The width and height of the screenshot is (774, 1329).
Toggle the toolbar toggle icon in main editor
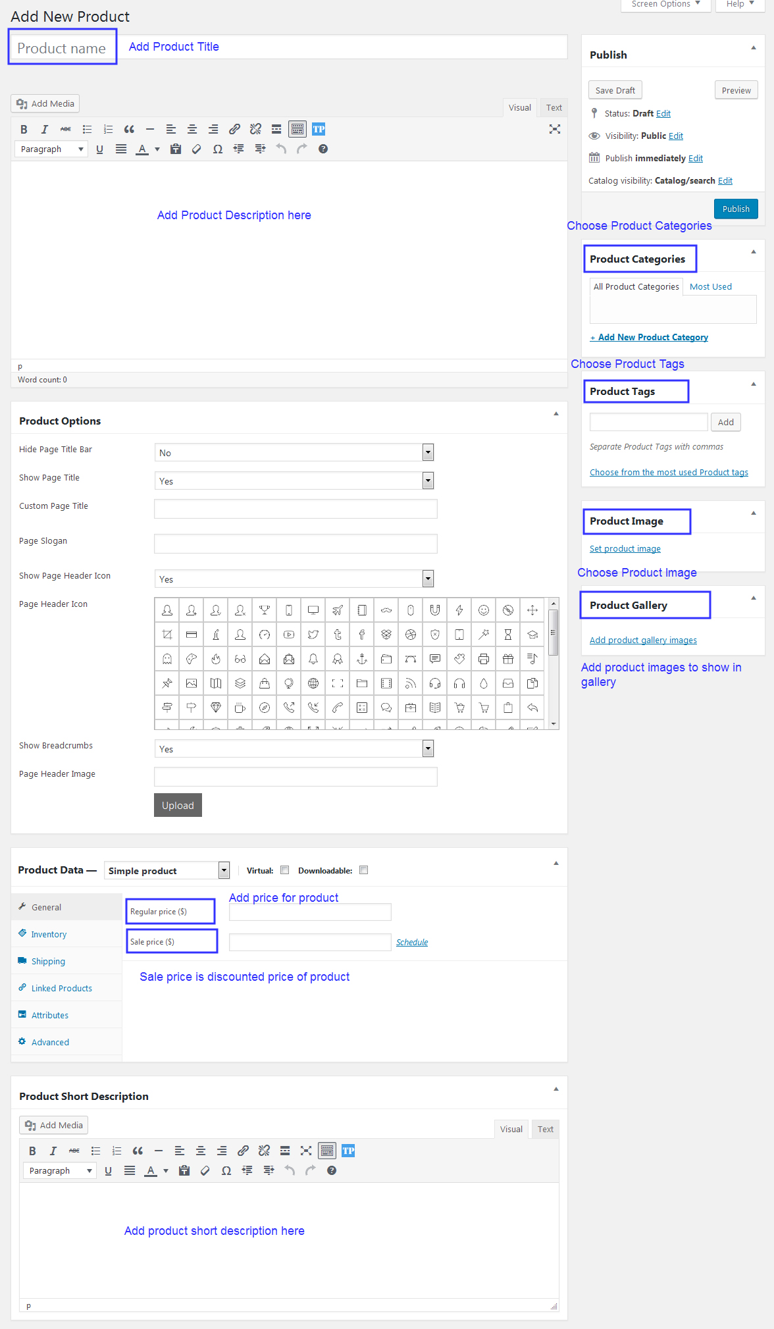pos(297,130)
